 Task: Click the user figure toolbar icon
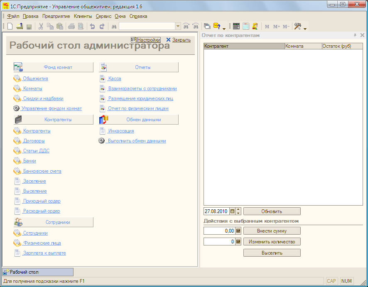coord(255,26)
